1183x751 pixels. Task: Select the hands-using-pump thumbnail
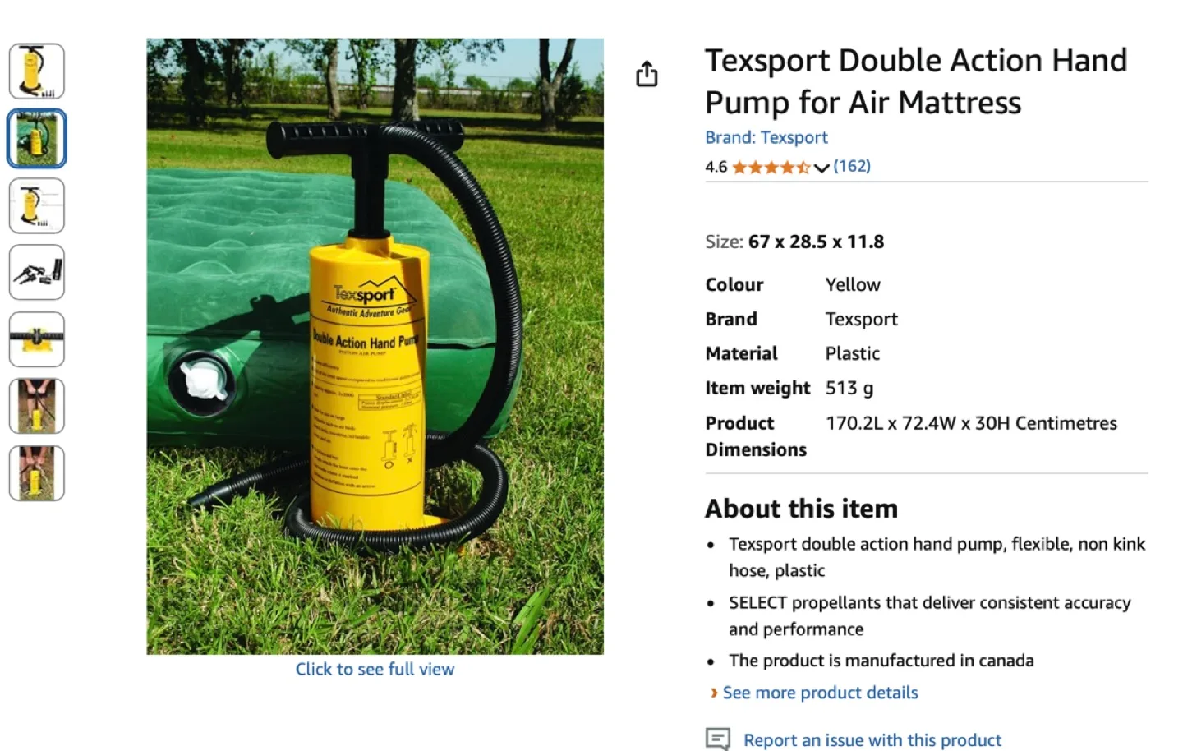36,405
